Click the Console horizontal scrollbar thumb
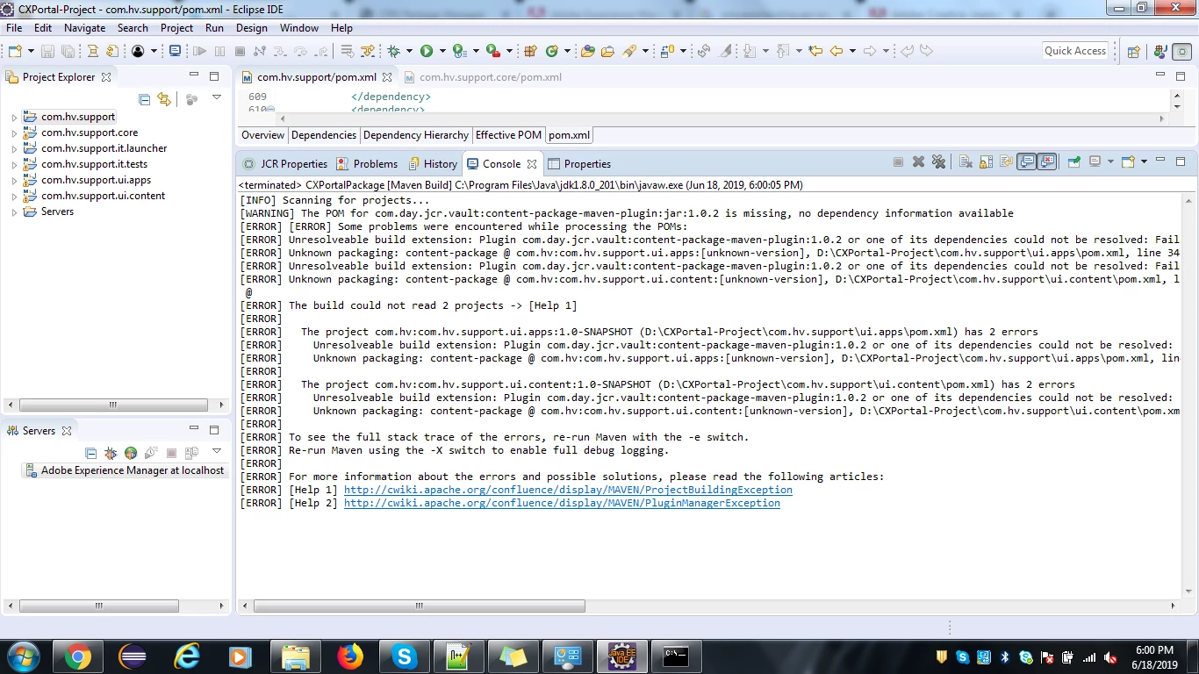This screenshot has height=674, width=1199. 420,606
